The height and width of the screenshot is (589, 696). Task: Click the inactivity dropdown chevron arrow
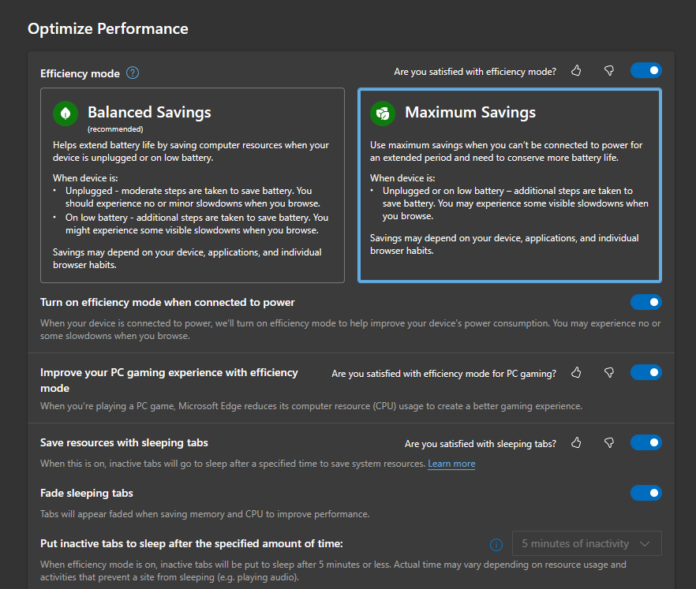tap(645, 544)
